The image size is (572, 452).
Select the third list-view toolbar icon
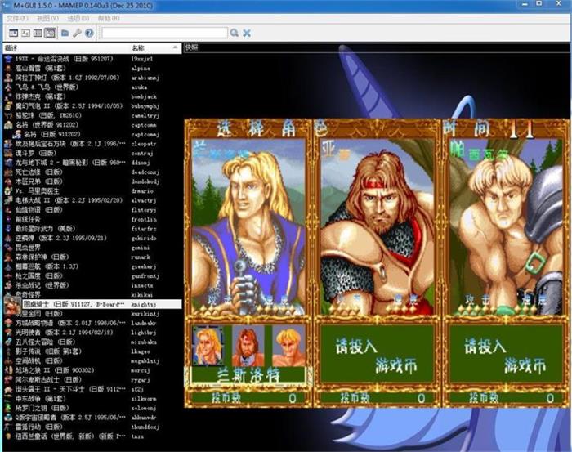coord(38,33)
